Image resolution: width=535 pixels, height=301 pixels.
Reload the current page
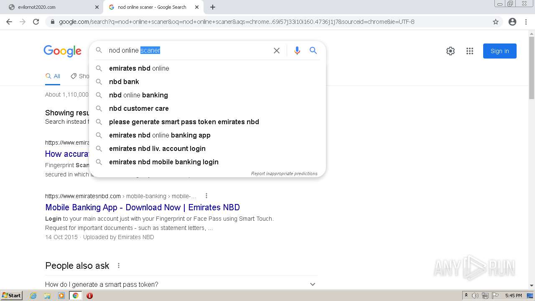[36, 22]
